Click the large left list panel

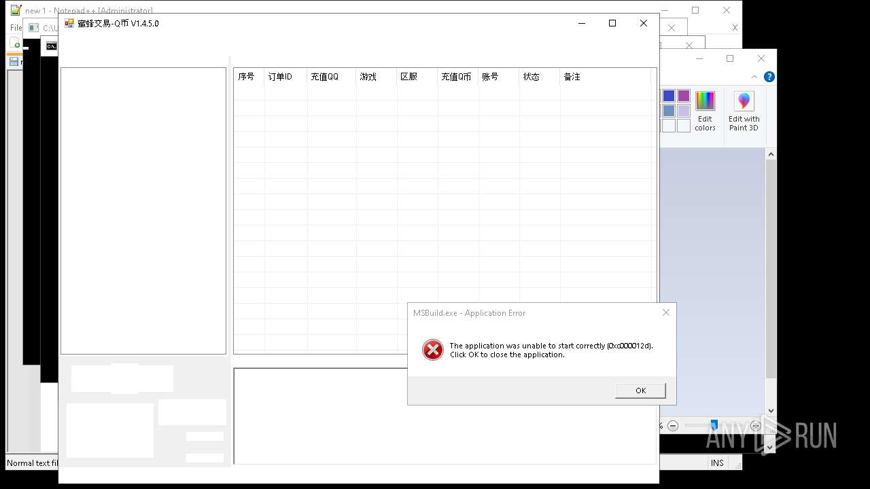pyautogui.click(x=143, y=211)
